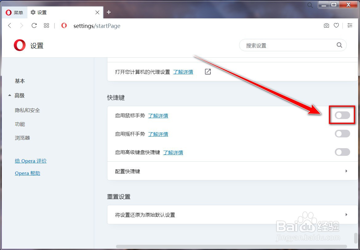Click the Opera logo in the address bar

click(64, 26)
